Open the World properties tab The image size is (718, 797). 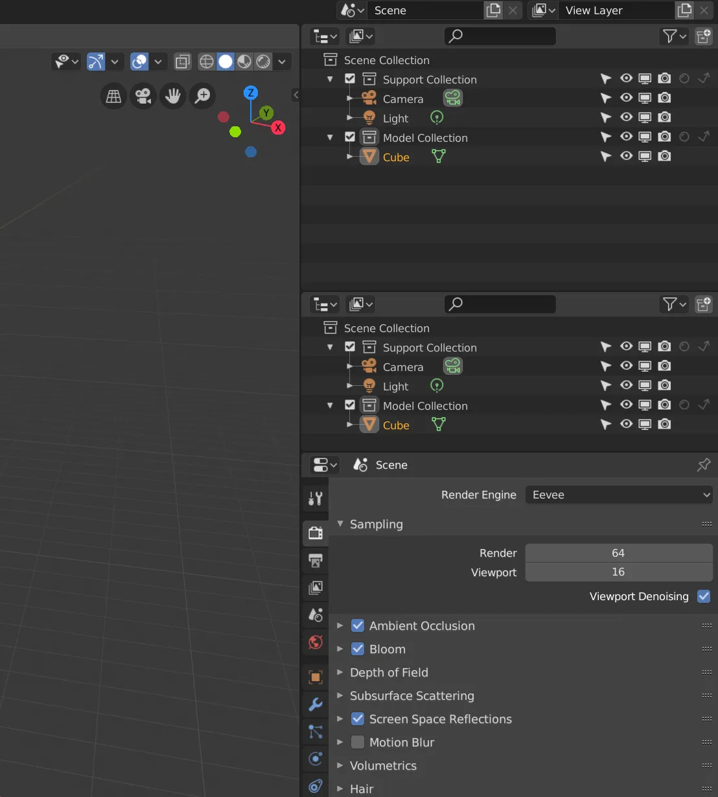click(316, 642)
